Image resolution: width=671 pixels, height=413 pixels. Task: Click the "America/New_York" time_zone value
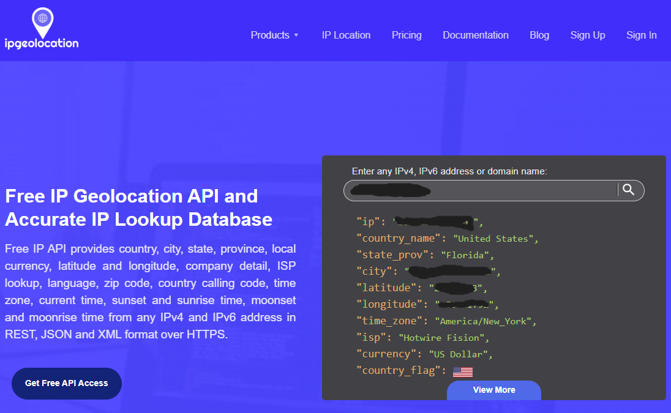pyautogui.click(x=485, y=321)
